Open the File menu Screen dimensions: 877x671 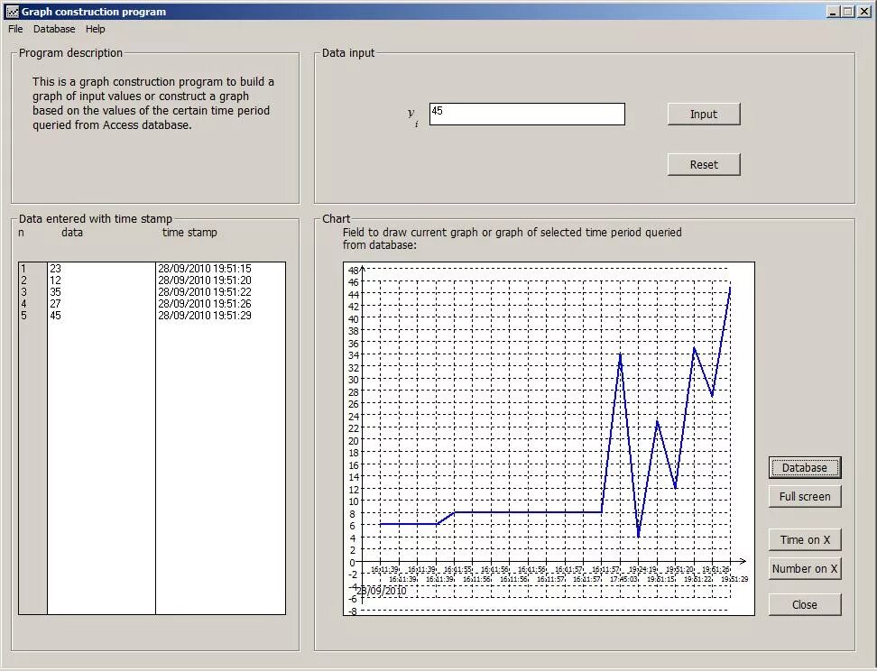[15, 29]
